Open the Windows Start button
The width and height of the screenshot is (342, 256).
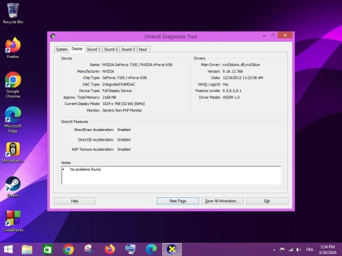pos(8,249)
